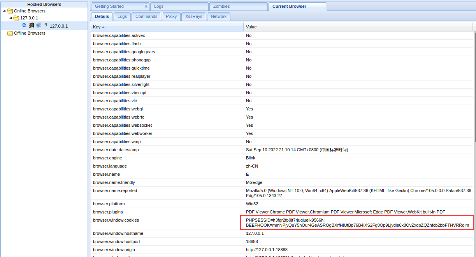Click the Windows OS icon in hooked entry
476x257 pixels.
click(32, 25)
